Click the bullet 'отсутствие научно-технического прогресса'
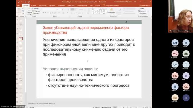The image size is (193, 108). (89, 85)
